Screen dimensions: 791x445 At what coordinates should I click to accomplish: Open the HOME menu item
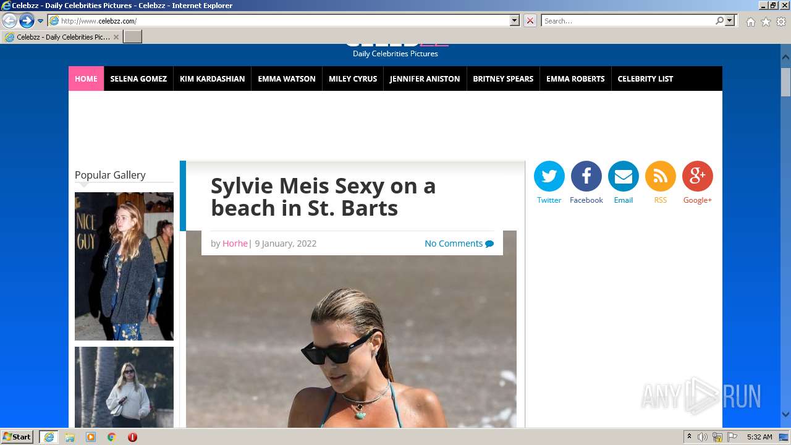tap(86, 78)
